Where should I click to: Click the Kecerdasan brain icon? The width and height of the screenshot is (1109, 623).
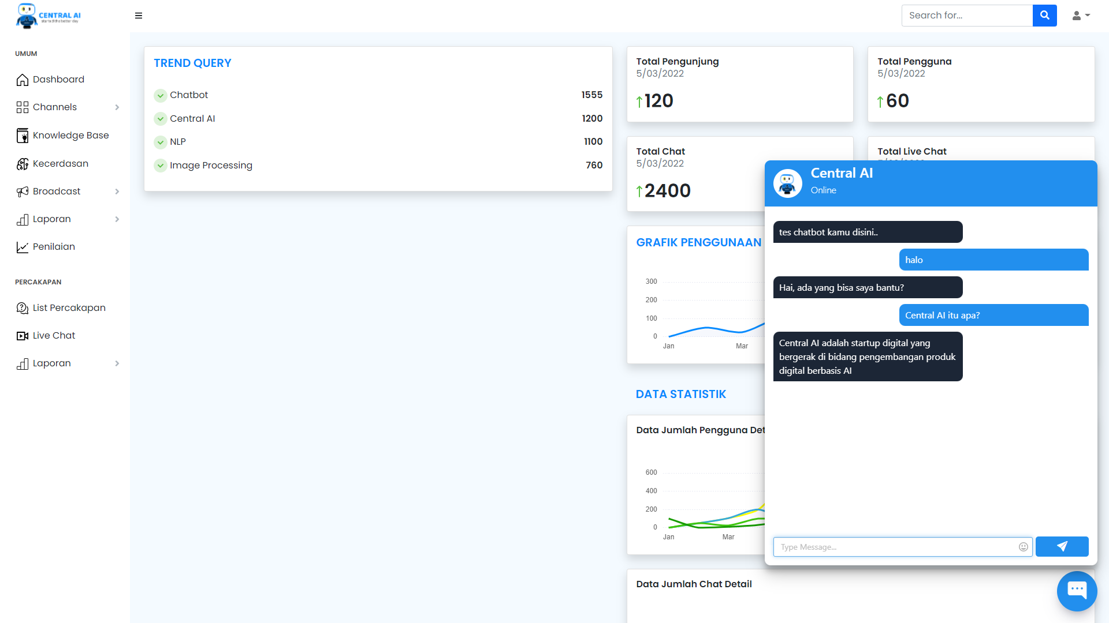pos(23,164)
